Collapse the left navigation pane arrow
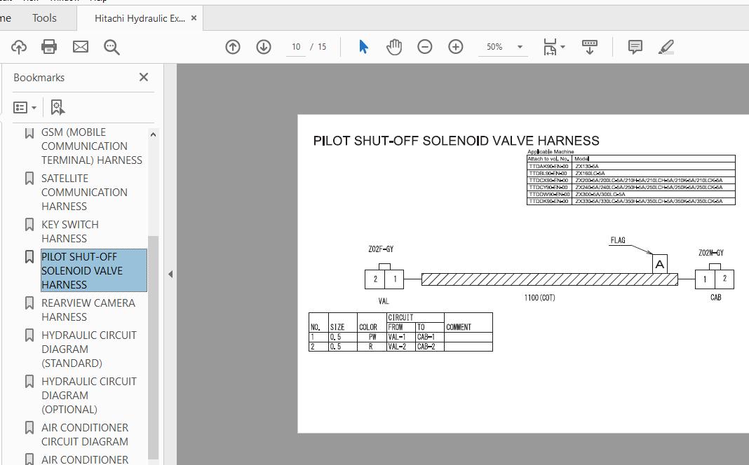 170,274
